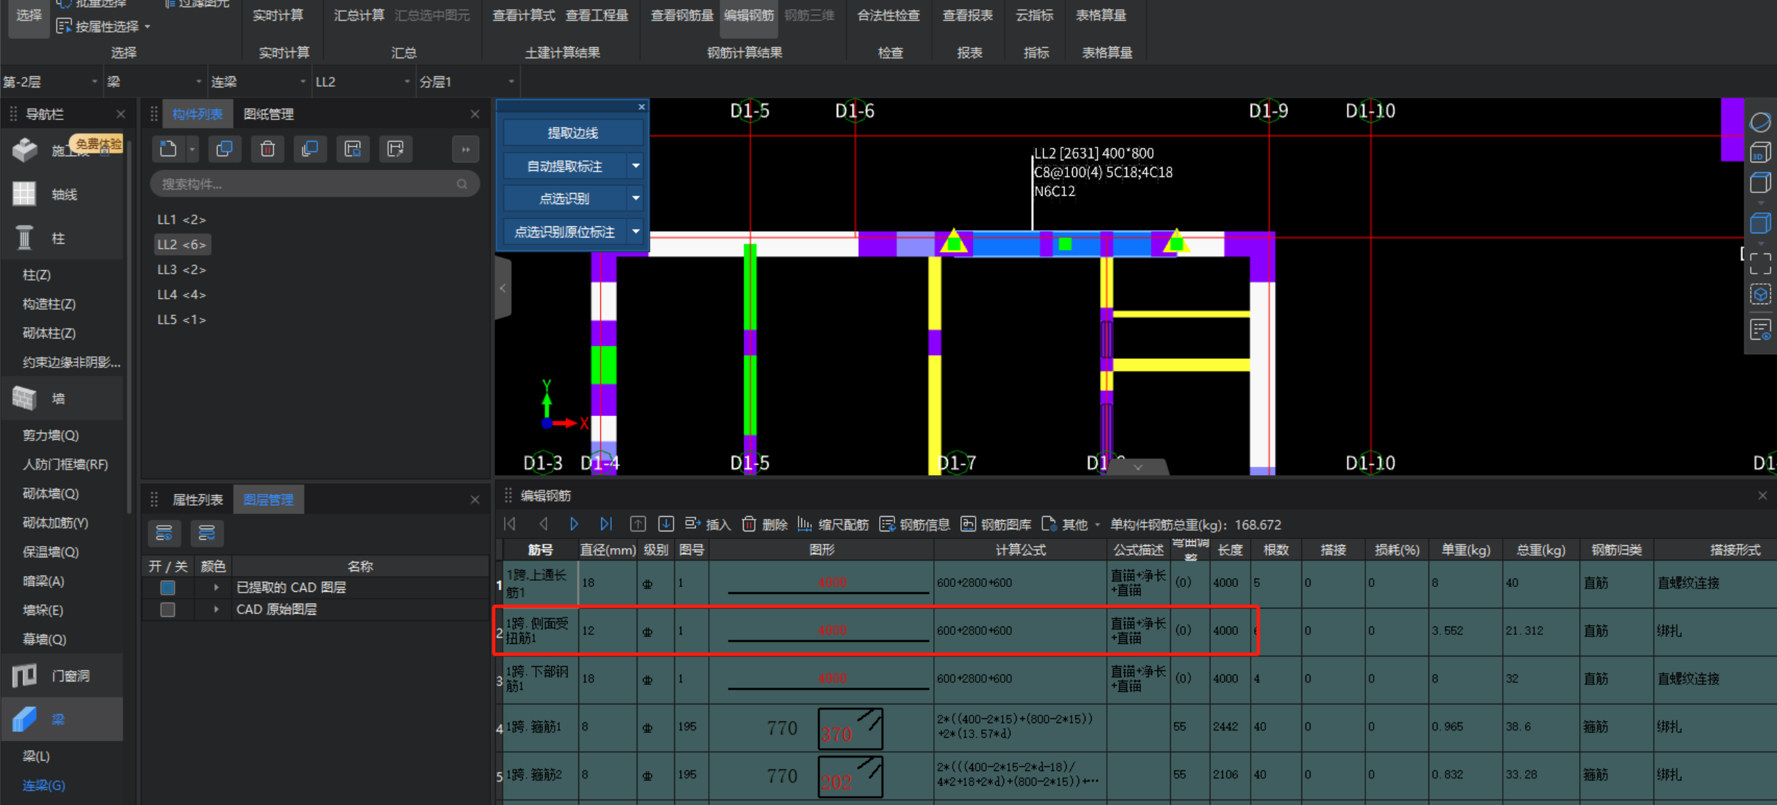Click 编辑钢筋 ribbon item
Viewport: 1777px width, 805px height.
(749, 15)
